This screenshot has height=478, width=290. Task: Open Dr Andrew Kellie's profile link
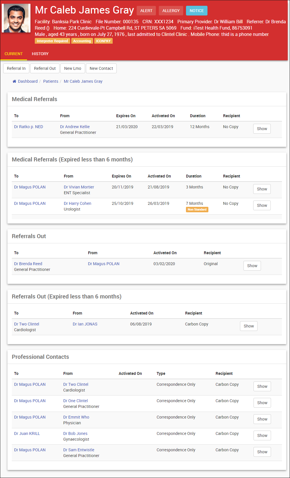(x=75, y=127)
